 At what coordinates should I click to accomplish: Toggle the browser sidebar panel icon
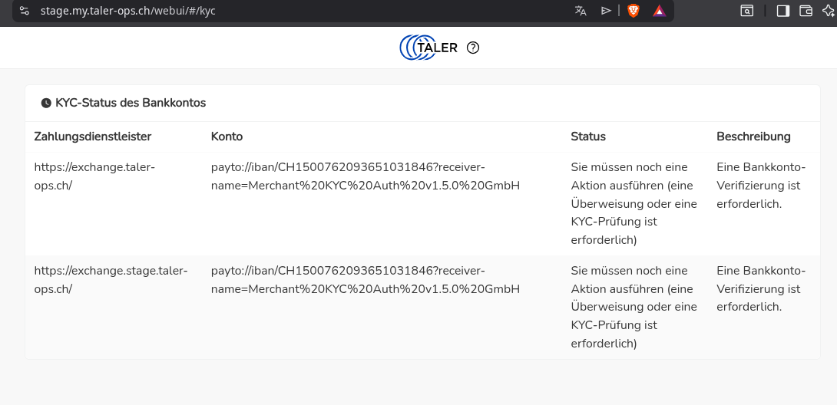click(782, 11)
